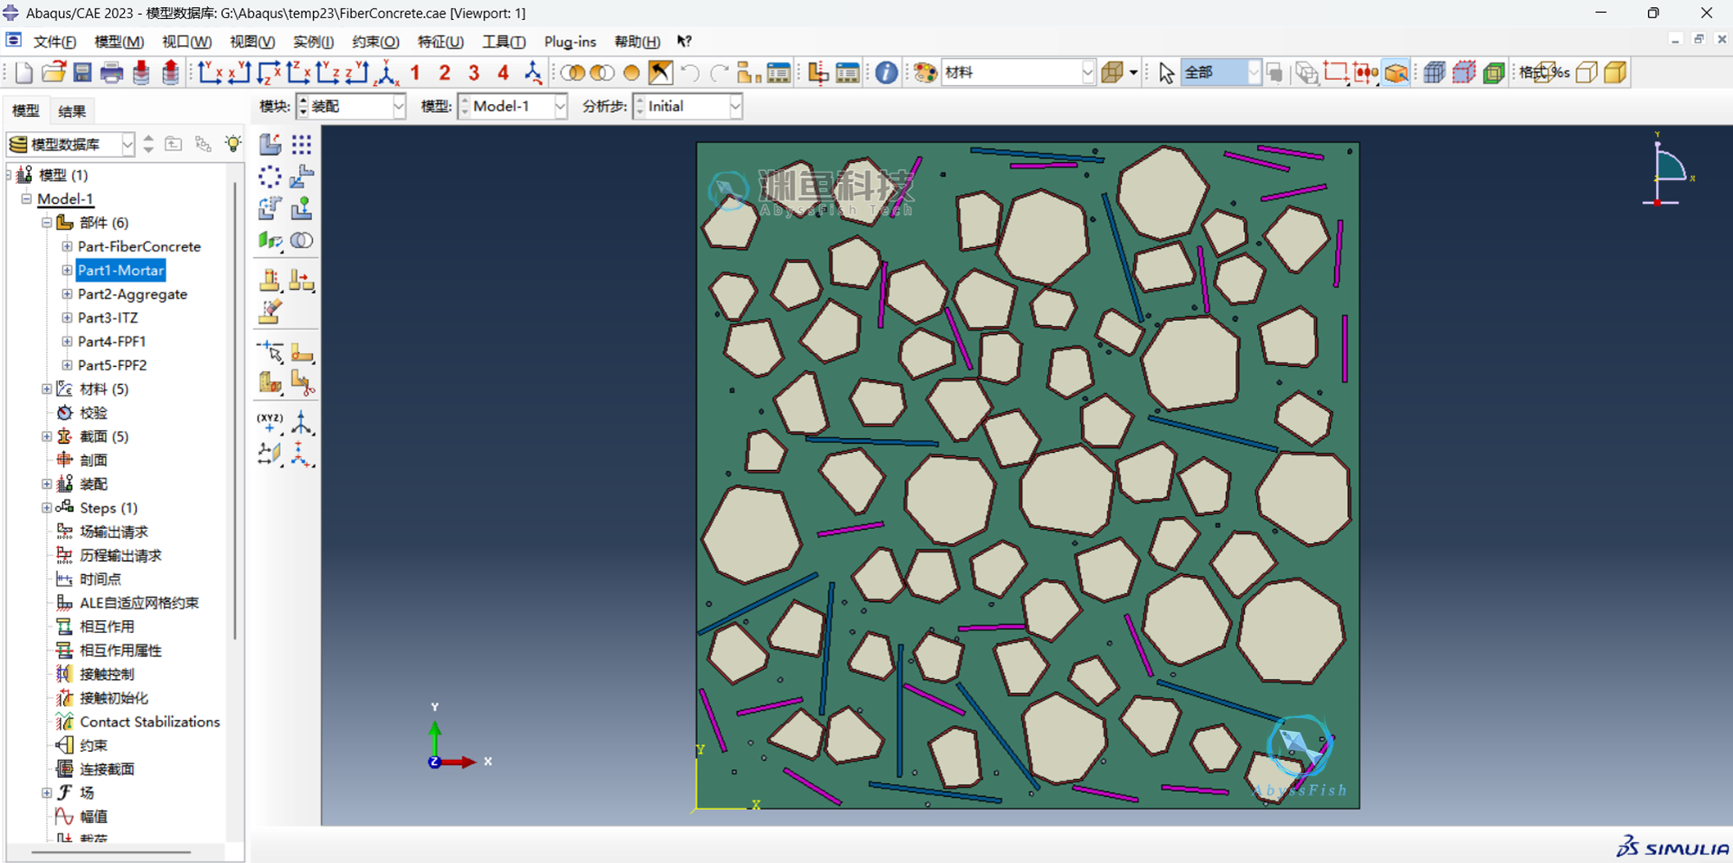Select the Radial Pattern tool icon

[x=270, y=176]
